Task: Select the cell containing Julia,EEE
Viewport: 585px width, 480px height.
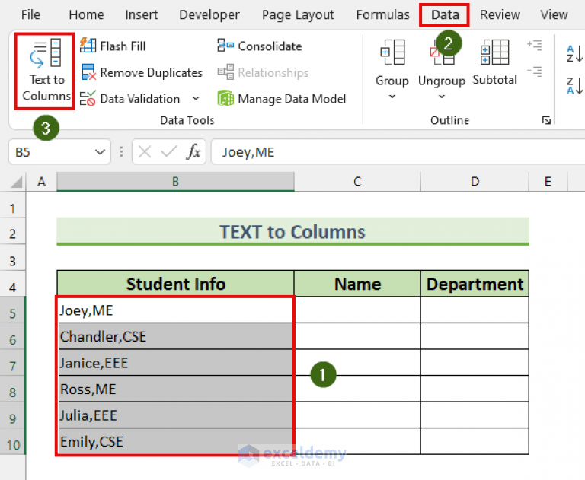Action: (x=175, y=415)
